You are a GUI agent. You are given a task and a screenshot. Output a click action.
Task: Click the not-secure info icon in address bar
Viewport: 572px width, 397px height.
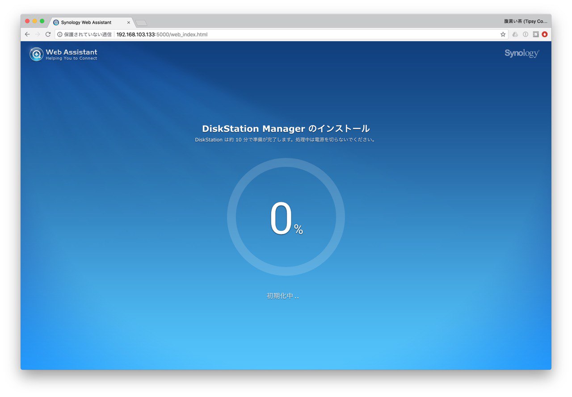point(60,34)
